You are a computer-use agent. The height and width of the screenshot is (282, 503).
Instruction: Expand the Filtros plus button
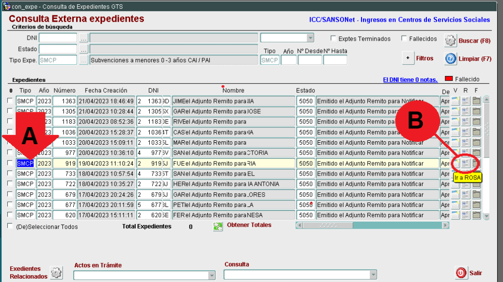pyautogui.click(x=408, y=58)
